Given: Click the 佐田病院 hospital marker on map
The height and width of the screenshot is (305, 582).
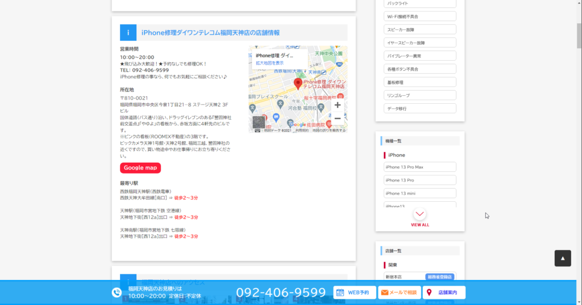Looking at the screenshot, I should pyautogui.click(x=329, y=125).
